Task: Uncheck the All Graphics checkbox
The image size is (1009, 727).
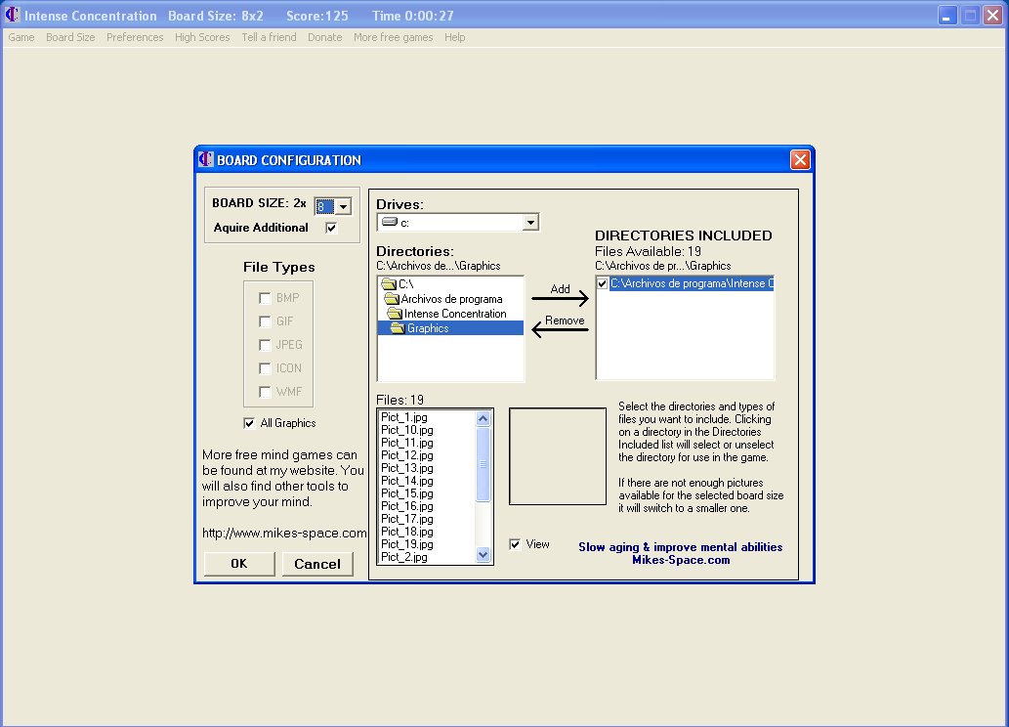Action: (249, 423)
